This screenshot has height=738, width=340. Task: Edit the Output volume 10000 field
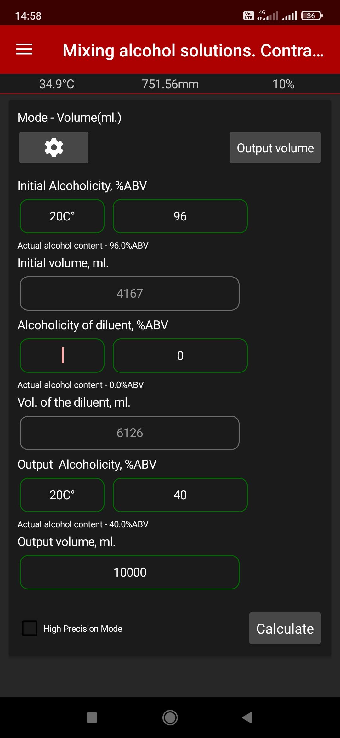tap(130, 572)
